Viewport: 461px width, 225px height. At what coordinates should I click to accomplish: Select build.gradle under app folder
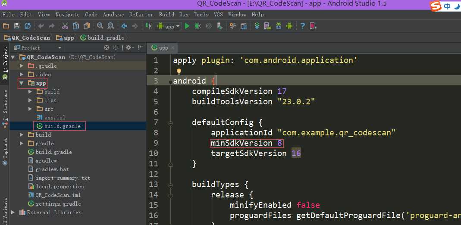pyautogui.click(x=59, y=126)
